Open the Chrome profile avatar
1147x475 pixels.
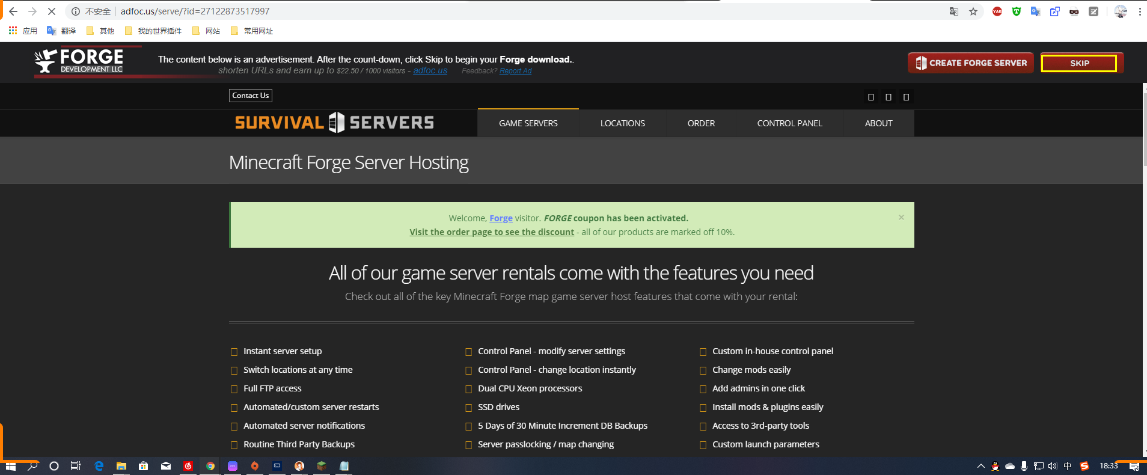click(1121, 11)
